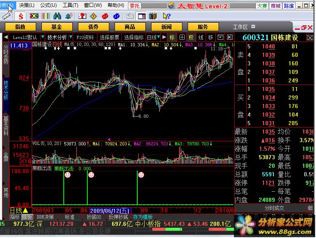Toggle the 权 rights adjustment button
Screen dimensions: 316x238
click(191, 37)
